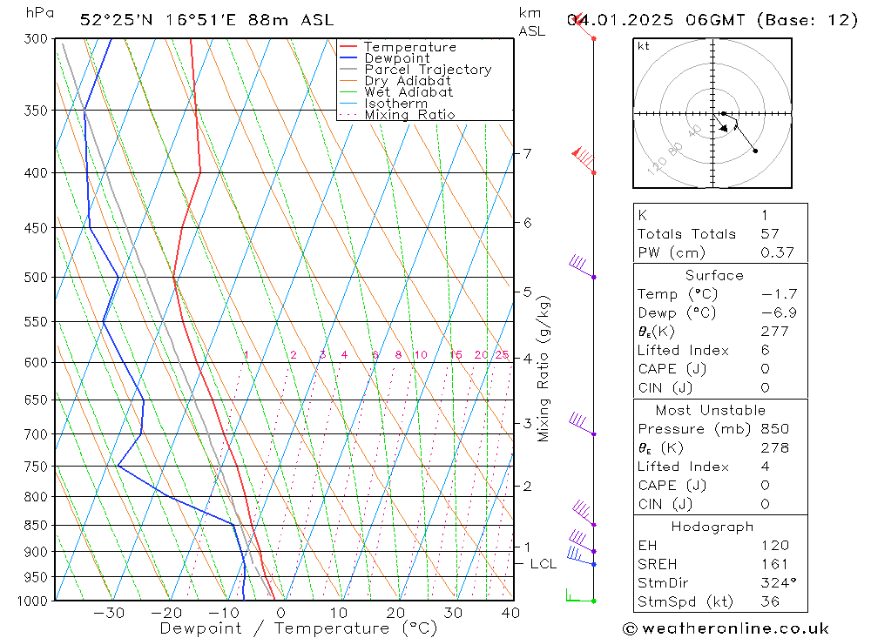The height and width of the screenshot is (638, 871).
Task: Click the hodograph kt unit label
Action: [644, 46]
